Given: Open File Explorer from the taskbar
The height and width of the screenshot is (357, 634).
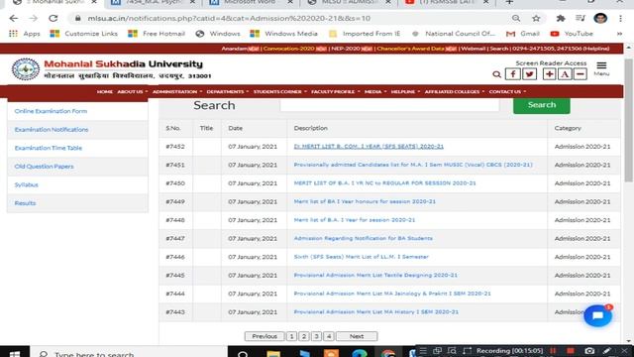Looking at the screenshot, I should 273,353.
